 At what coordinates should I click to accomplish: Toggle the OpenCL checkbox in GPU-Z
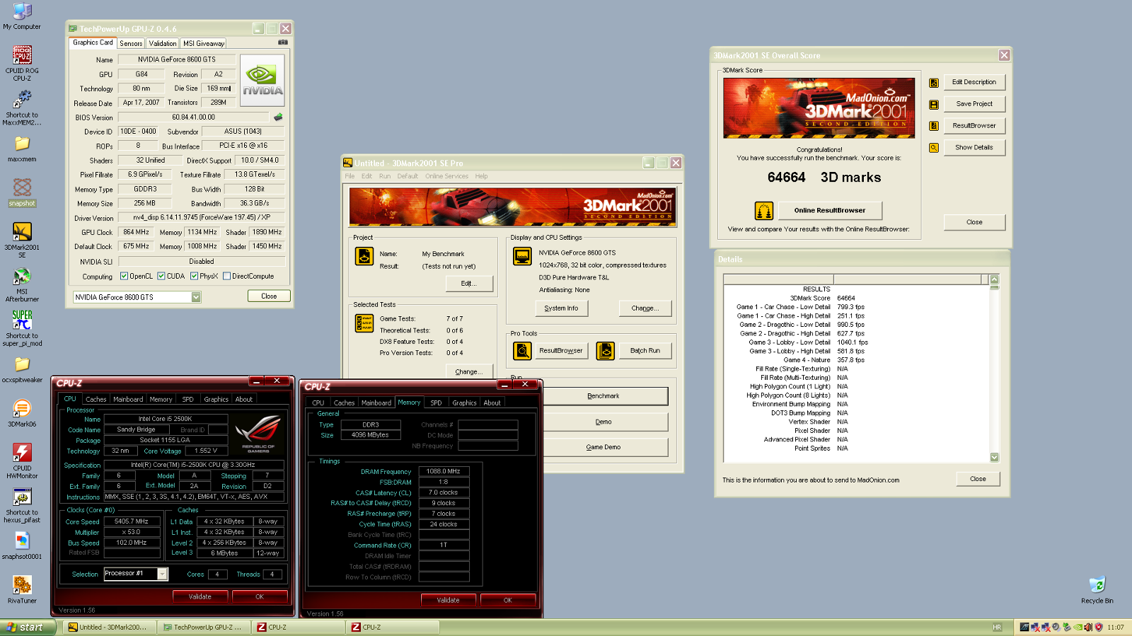tap(125, 276)
